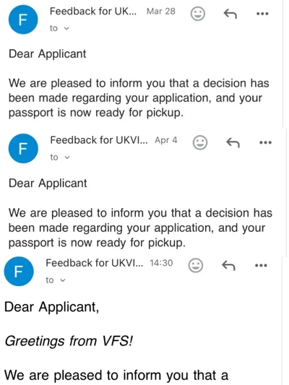The height and width of the screenshot is (385, 289).
Task: Reply to the Mar 28 email
Action: pyautogui.click(x=230, y=14)
